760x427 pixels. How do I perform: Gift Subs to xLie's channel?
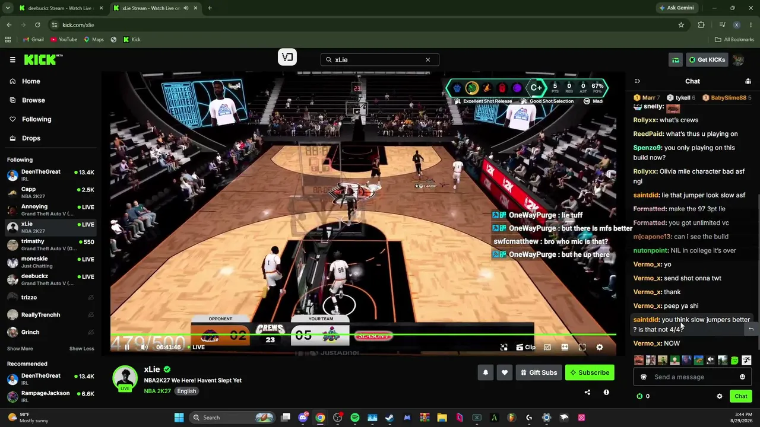tap(539, 372)
